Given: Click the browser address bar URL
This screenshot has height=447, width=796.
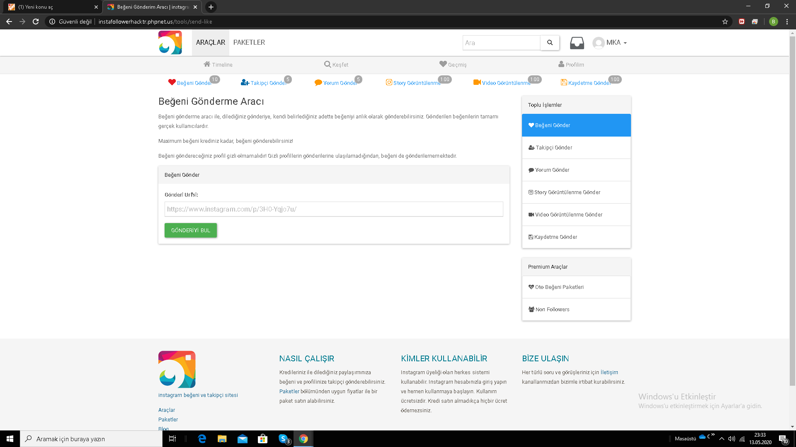Looking at the screenshot, I should 155,22.
